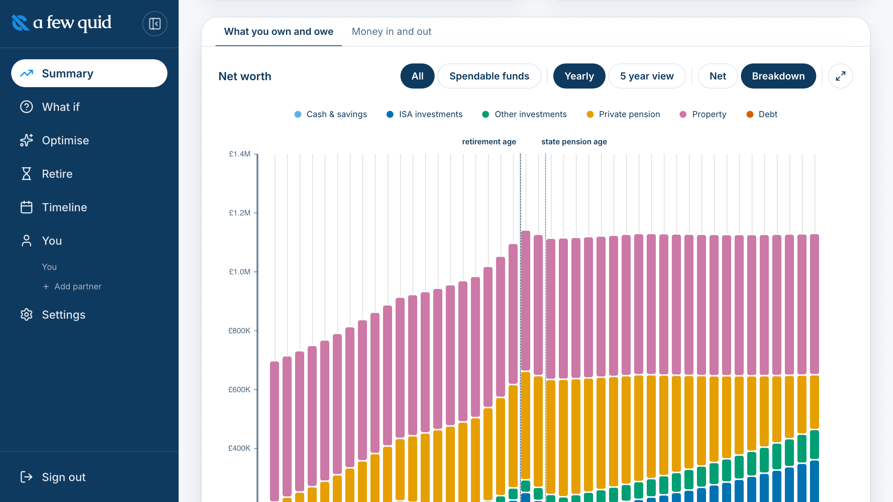Click the state pension age marker label

(574, 142)
